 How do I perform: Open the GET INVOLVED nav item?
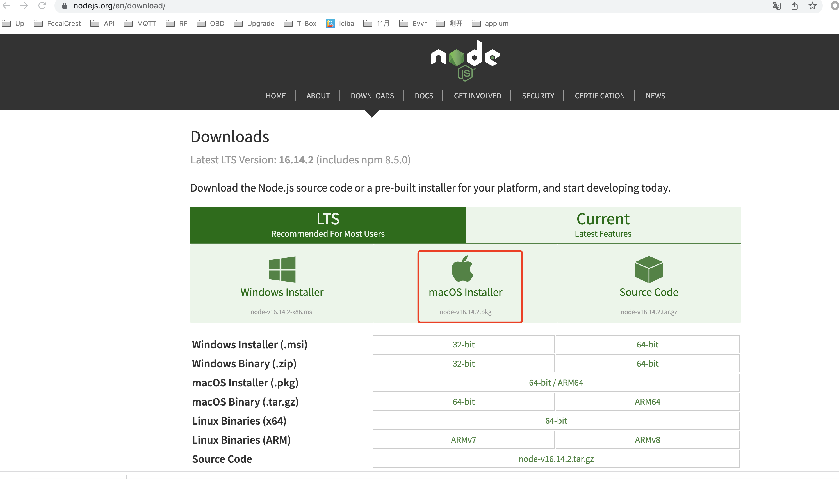477,96
